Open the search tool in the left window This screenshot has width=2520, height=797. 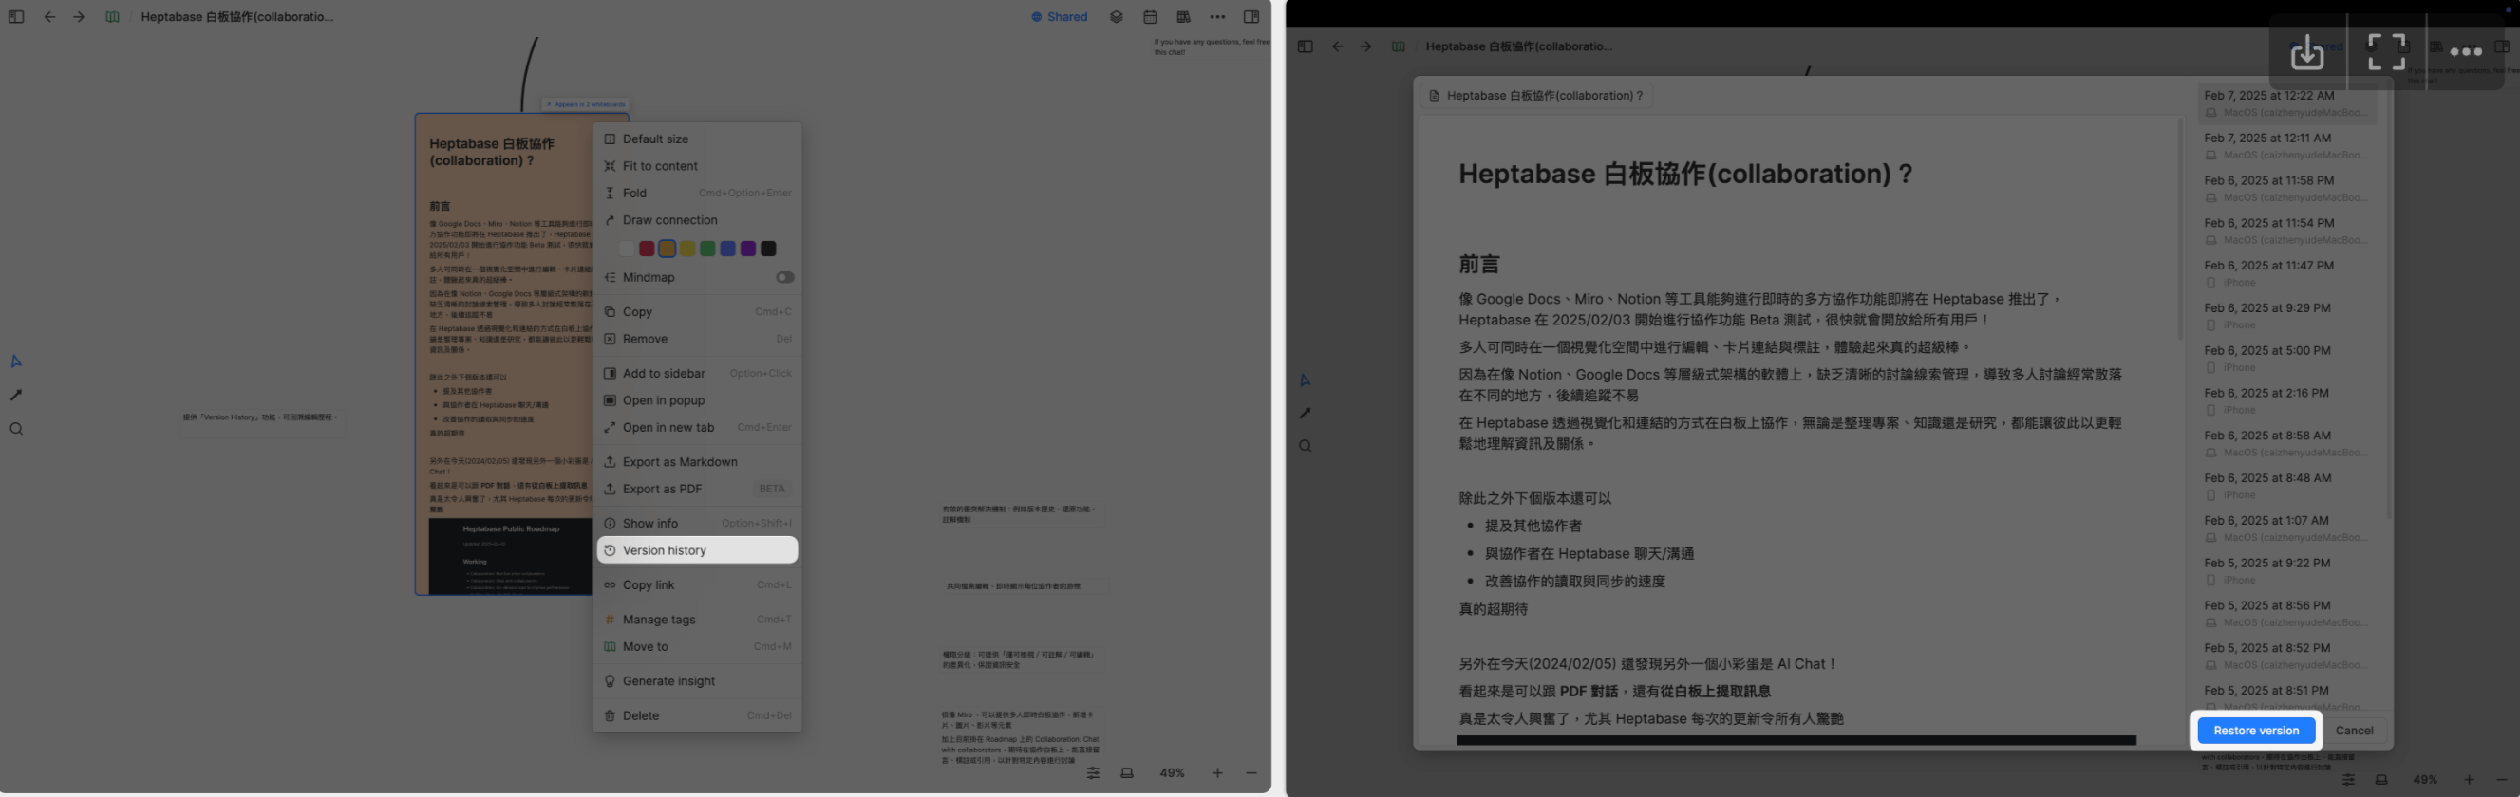click(x=15, y=428)
